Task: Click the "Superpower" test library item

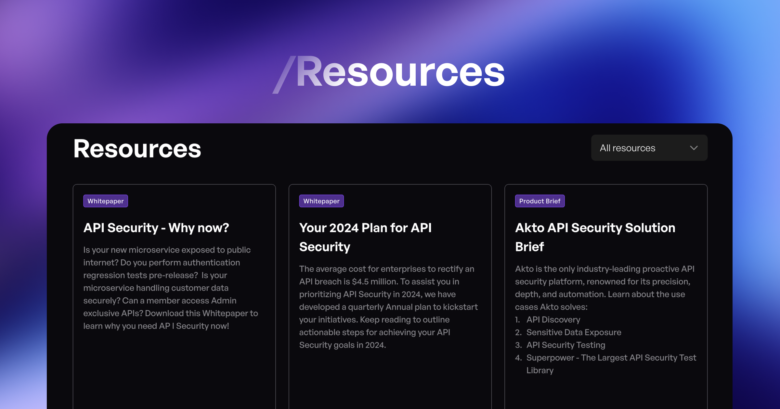Action: [611, 358]
